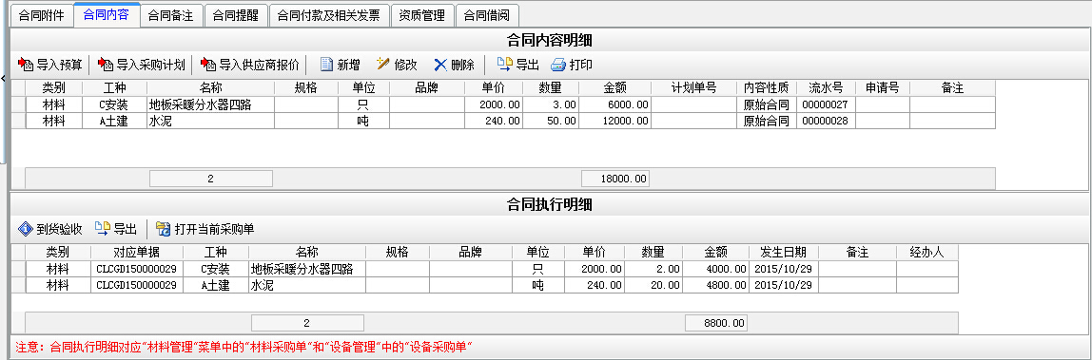Add a new row with 新增
Image resolution: width=1092 pixels, height=360 pixels.
pyautogui.click(x=340, y=66)
